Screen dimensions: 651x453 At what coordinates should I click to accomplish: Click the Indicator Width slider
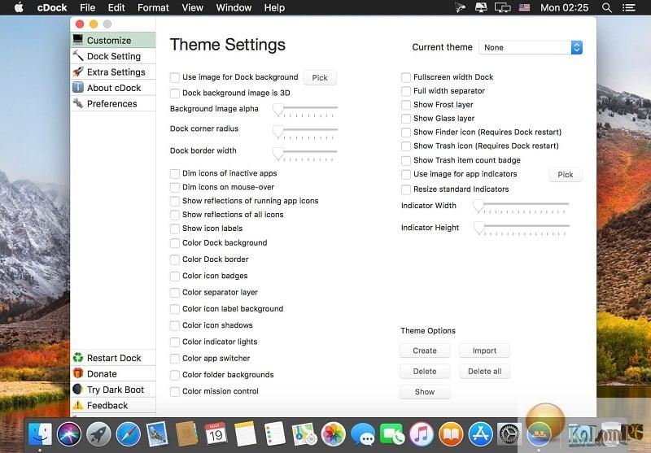tap(521, 207)
